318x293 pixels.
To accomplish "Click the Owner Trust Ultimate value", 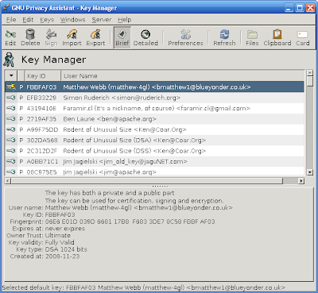I will [x=58, y=235].
